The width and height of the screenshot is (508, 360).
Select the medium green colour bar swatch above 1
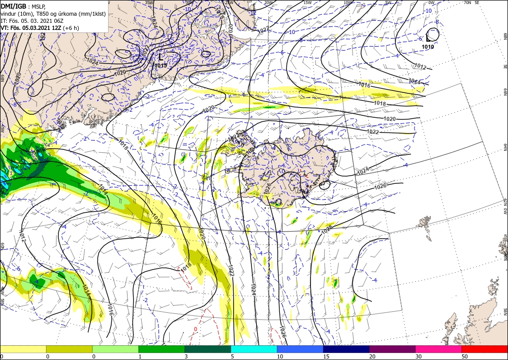click(162, 349)
